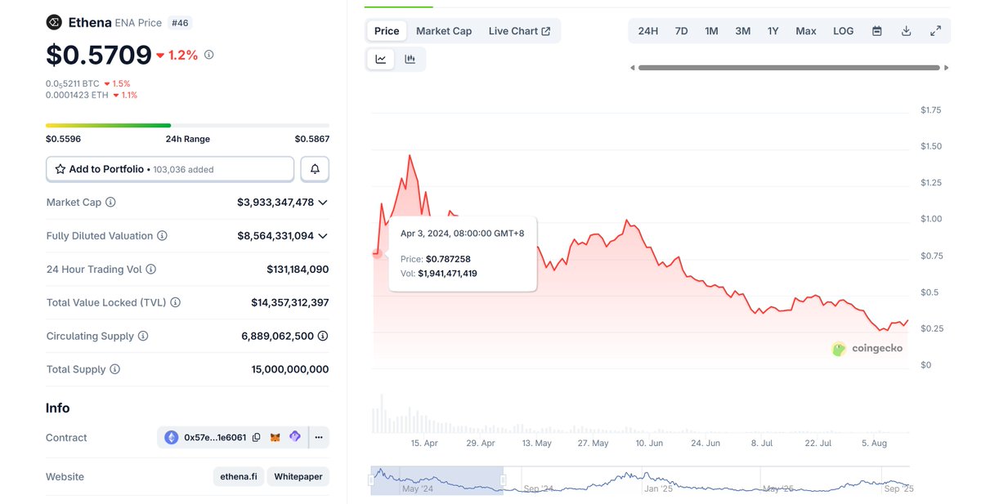Switch to candlestick chart view
Image resolution: width=981 pixels, height=504 pixels.
(410, 59)
